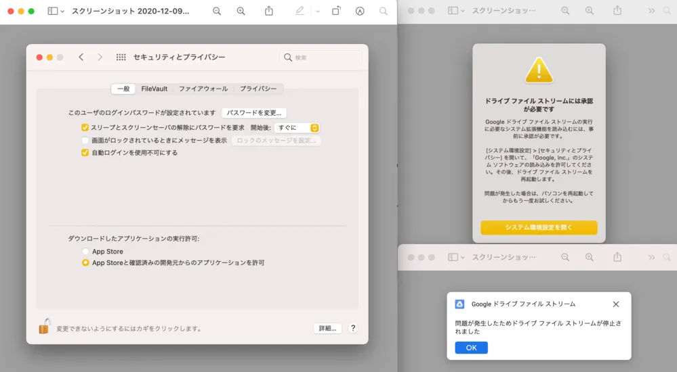Open the すぐに delay dropdown
Viewport: 677px width, 372px height.
pyautogui.click(x=297, y=128)
